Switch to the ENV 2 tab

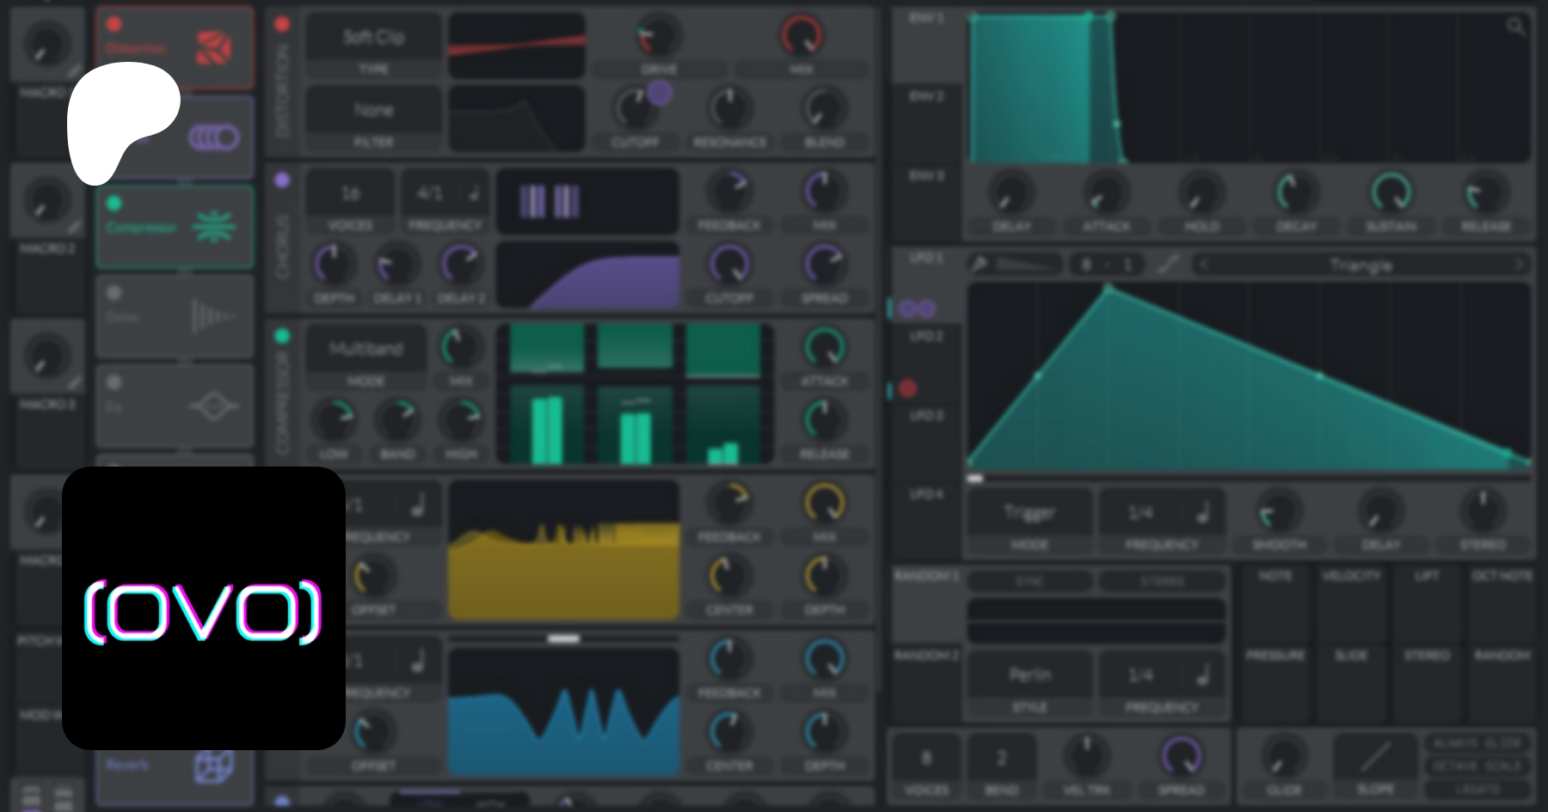(x=925, y=97)
